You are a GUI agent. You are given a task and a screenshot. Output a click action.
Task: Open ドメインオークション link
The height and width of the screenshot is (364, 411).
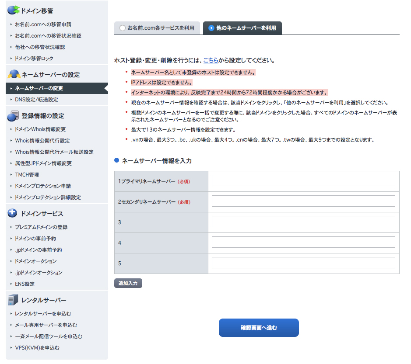tap(36, 261)
